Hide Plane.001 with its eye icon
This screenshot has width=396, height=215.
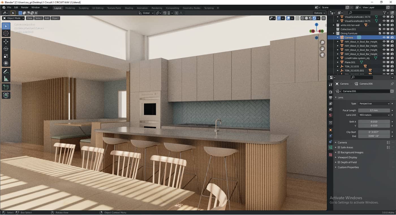384,62
